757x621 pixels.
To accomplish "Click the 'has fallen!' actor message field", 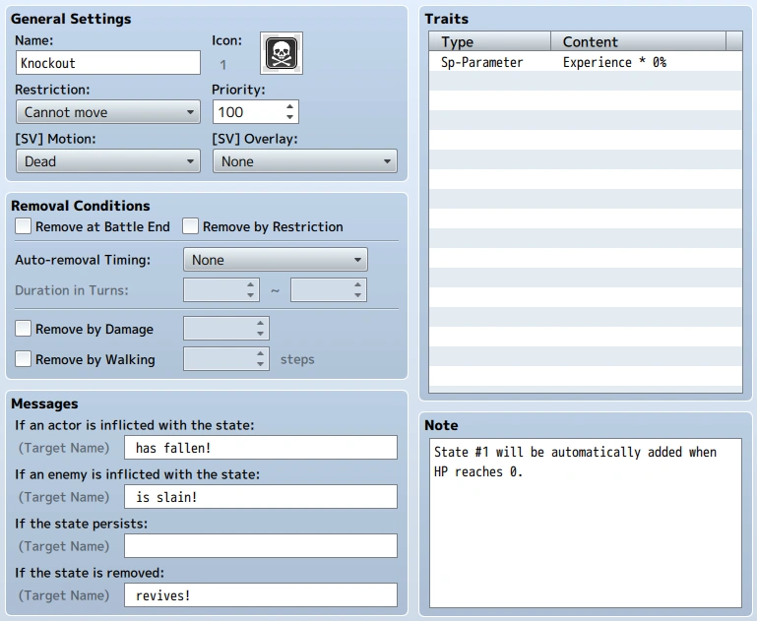I will 261,448.
